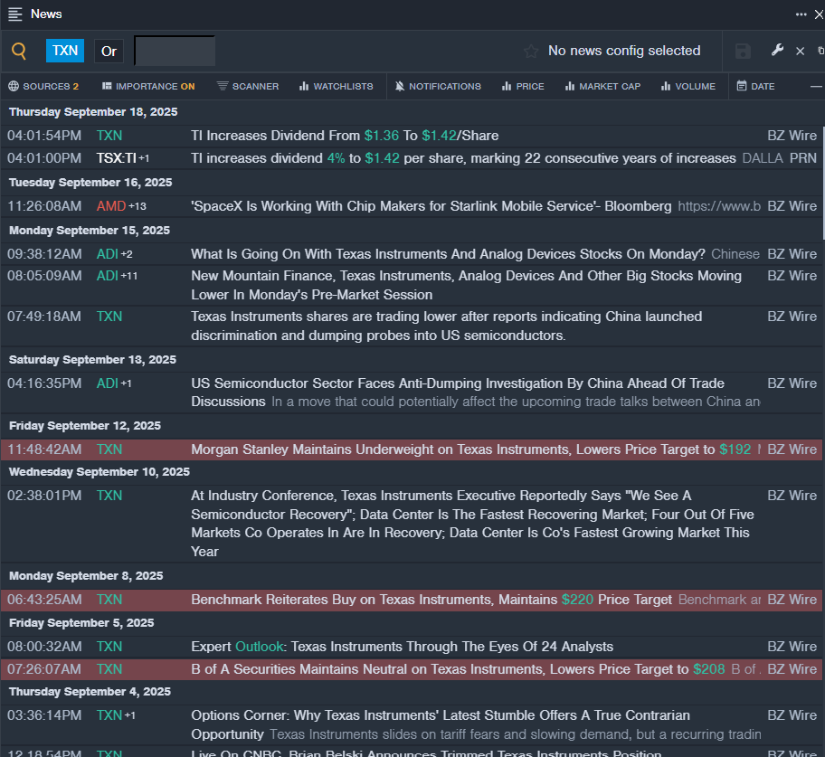Click the dash icon right of Date filter
Screen dimensions: 825x757
[815, 87]
